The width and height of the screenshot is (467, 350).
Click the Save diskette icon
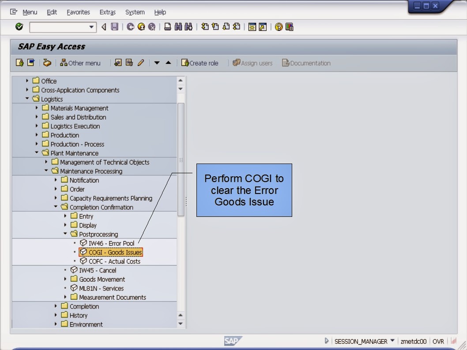coord(115,27)
